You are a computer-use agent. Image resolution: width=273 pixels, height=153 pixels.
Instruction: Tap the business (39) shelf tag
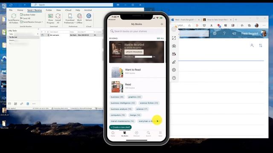(117, 97)
